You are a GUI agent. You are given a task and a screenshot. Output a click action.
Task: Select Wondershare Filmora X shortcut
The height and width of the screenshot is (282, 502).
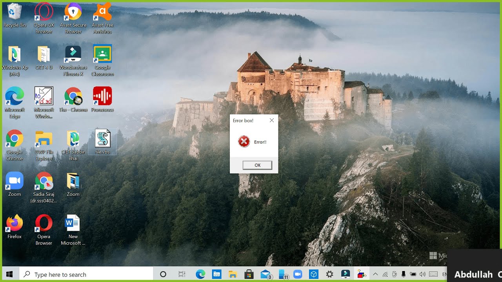point(73,61)
